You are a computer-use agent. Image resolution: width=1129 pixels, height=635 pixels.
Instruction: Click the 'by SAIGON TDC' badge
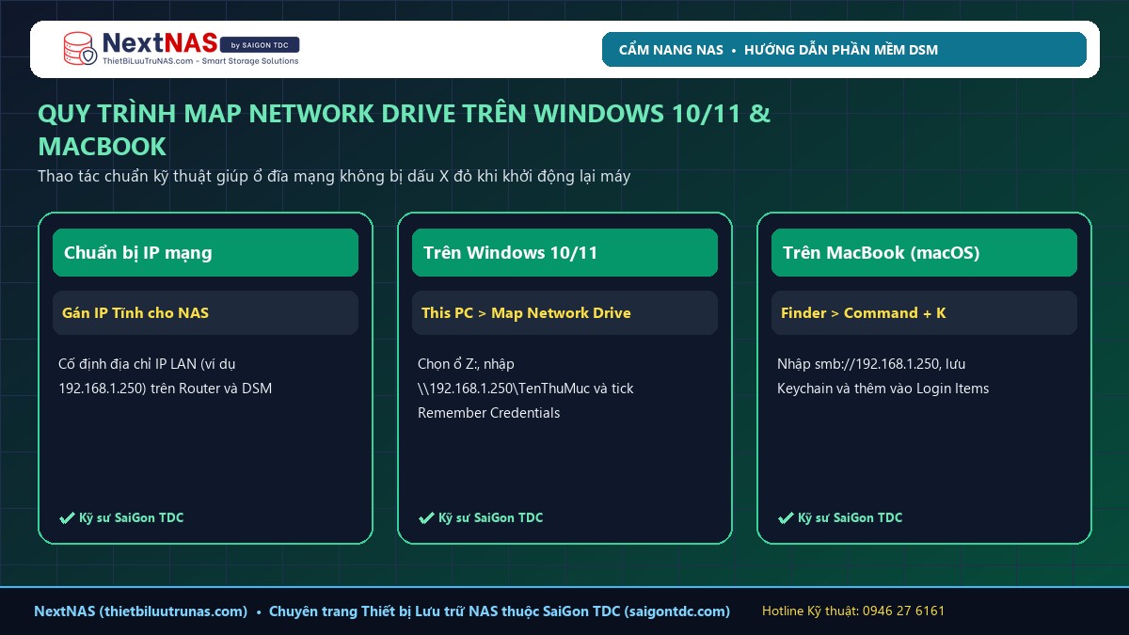[260, 44]
